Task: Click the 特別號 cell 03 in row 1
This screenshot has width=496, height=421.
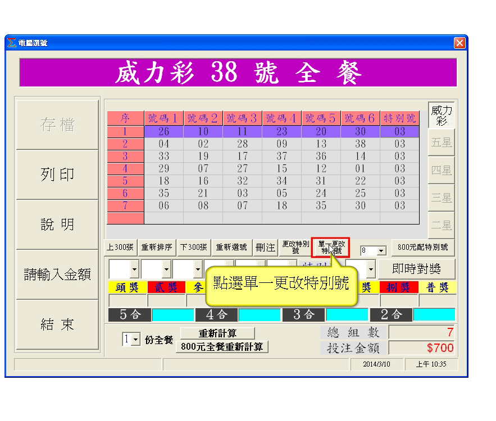Action: (x=399, y=131)
